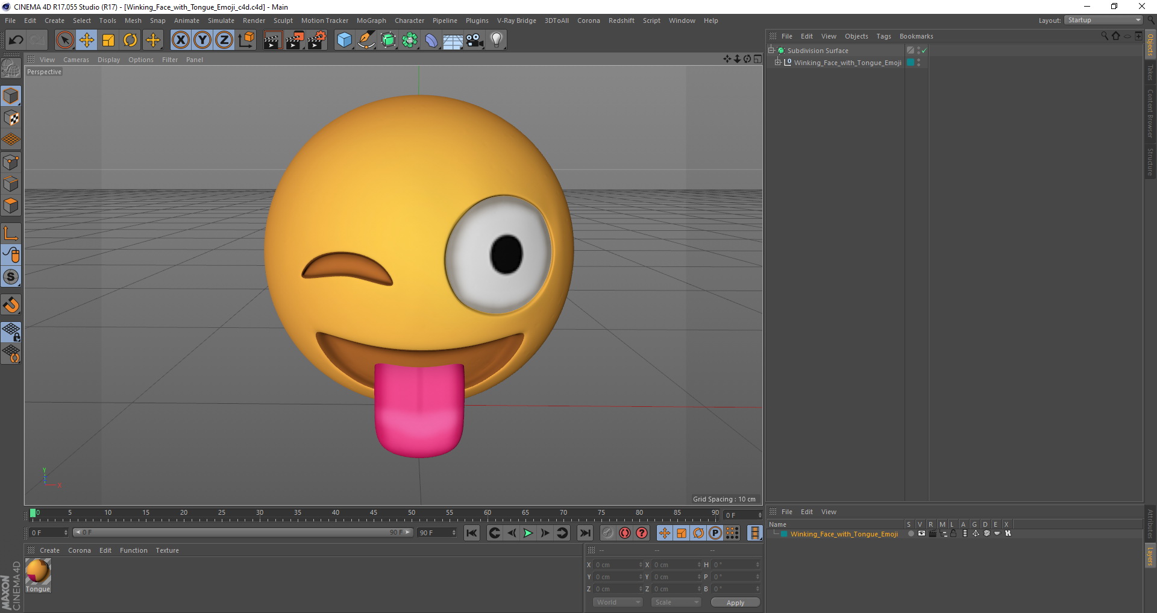Screen dimensions: 1157x613
Task: Open material manager Texture menu
Action: 167,550
